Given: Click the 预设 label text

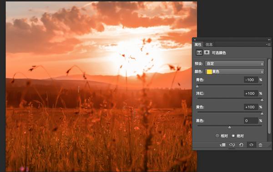Looking at the screenshot, I should (199, 64).
